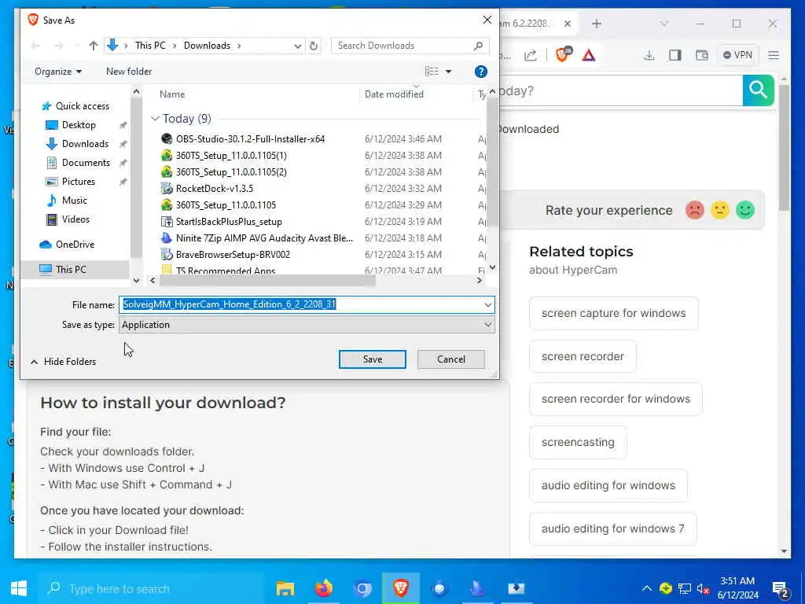
Task: Save the HyperCam installer file
Action: click(372, 359)
